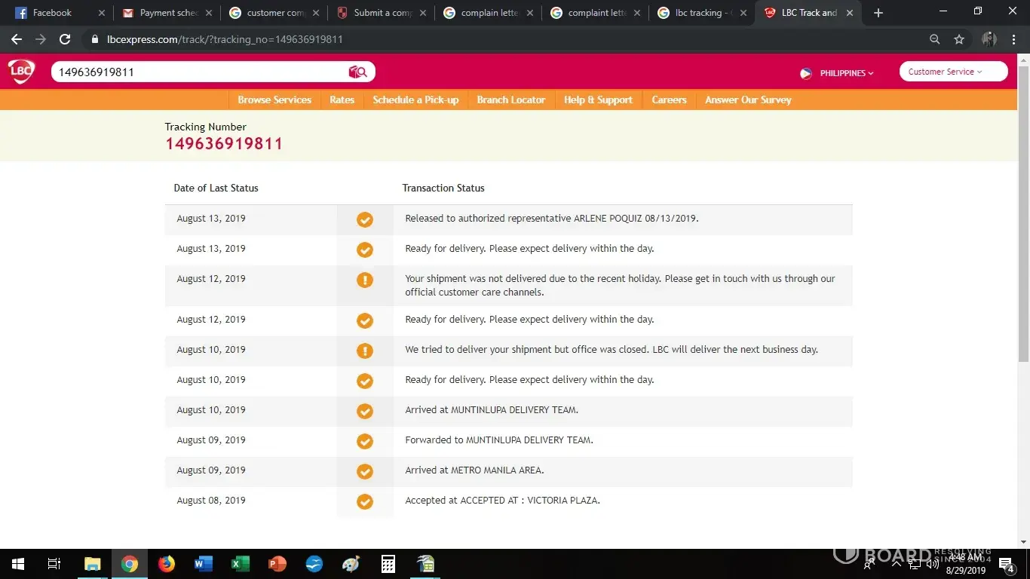Open the Branch Locator menu item

(510, 100)
